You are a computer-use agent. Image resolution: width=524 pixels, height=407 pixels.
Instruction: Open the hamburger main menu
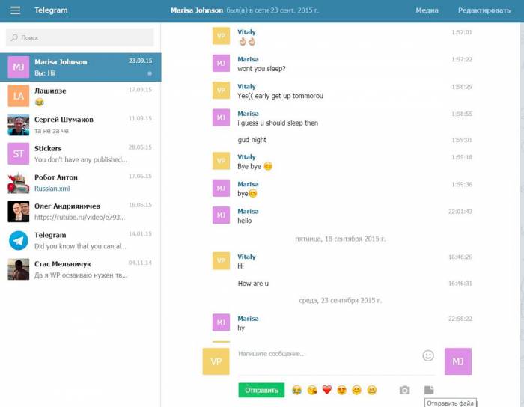(15, 10)
